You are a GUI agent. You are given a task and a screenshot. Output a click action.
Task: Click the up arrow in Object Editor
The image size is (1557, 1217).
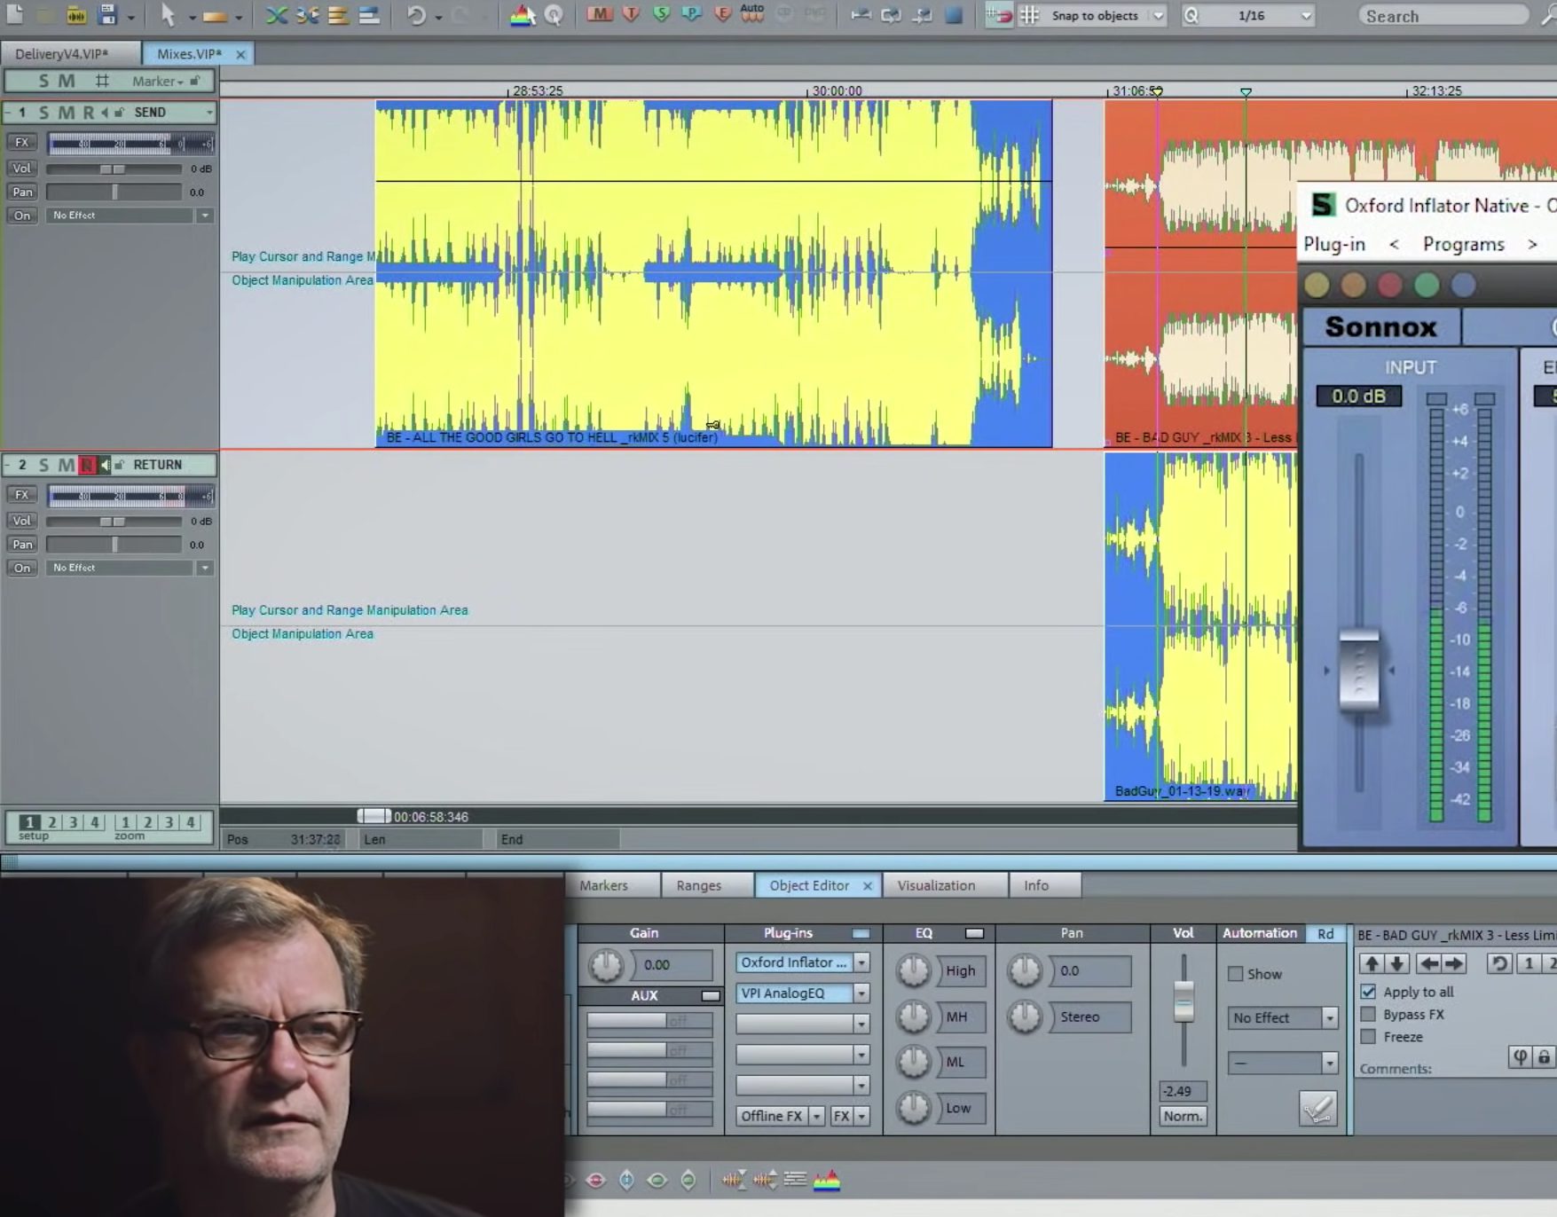coord(1372,963)
